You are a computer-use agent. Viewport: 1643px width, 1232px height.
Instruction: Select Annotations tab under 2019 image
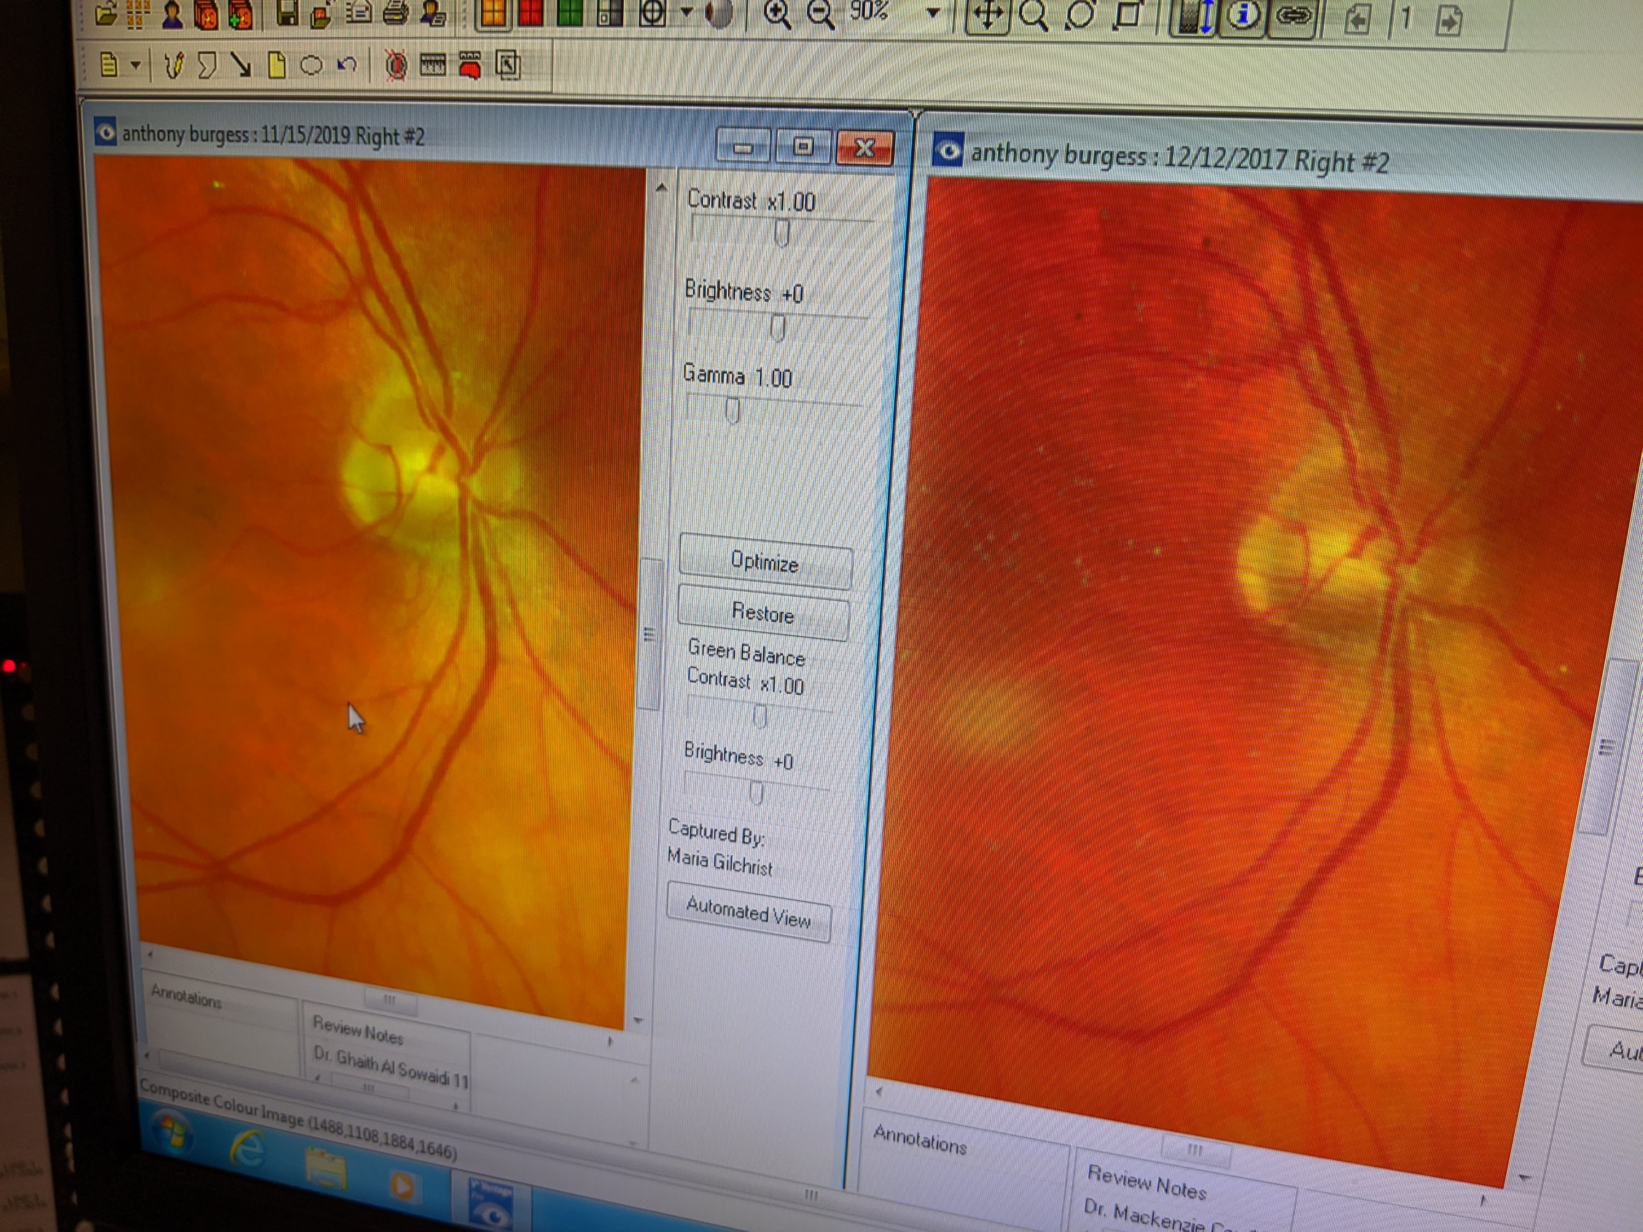click(x=186, y=997)
